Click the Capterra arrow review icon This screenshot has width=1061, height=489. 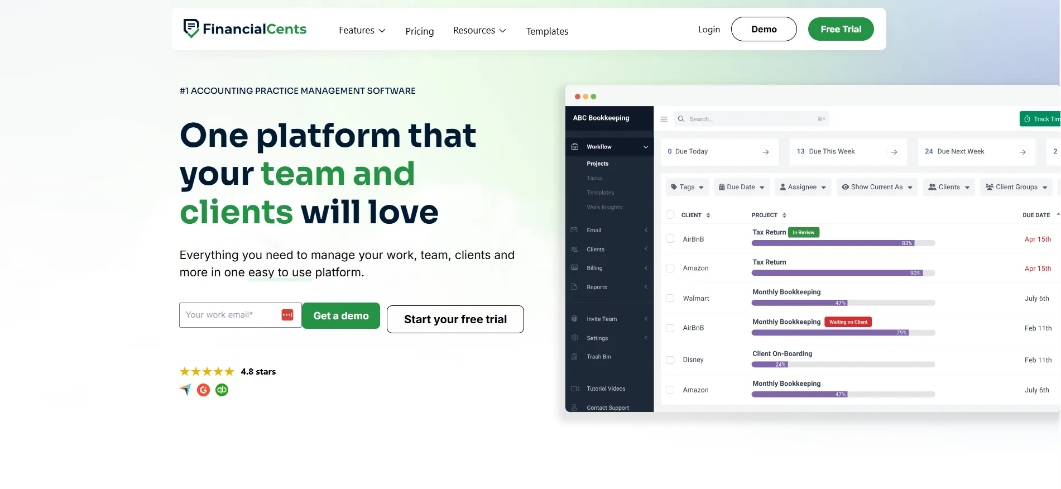click(185, 390)
